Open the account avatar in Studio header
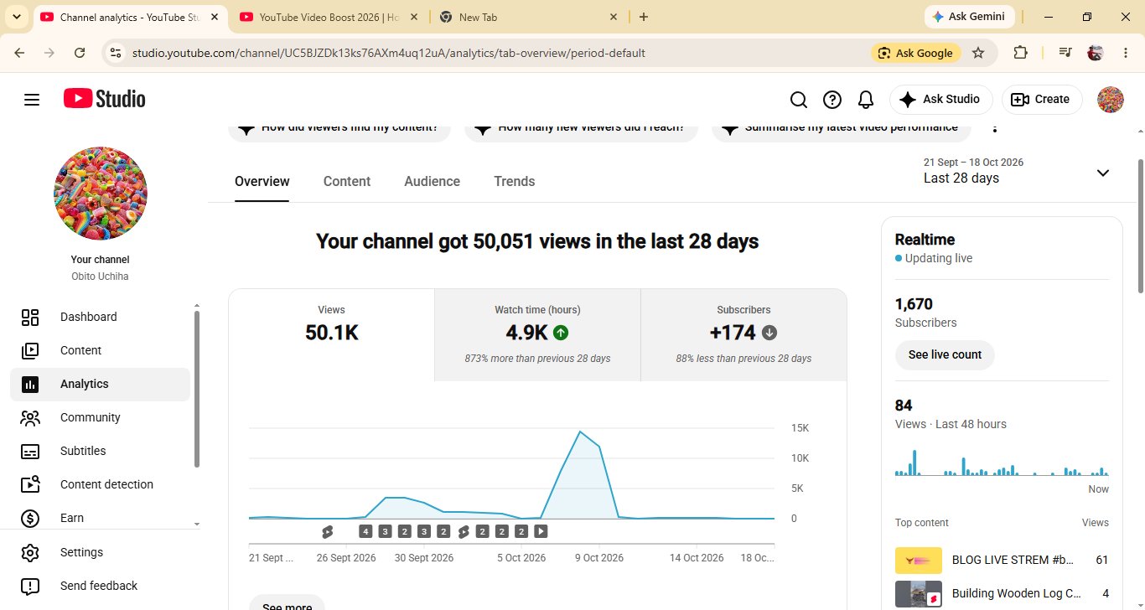 pyautogui.click(x=1111, y=100)
